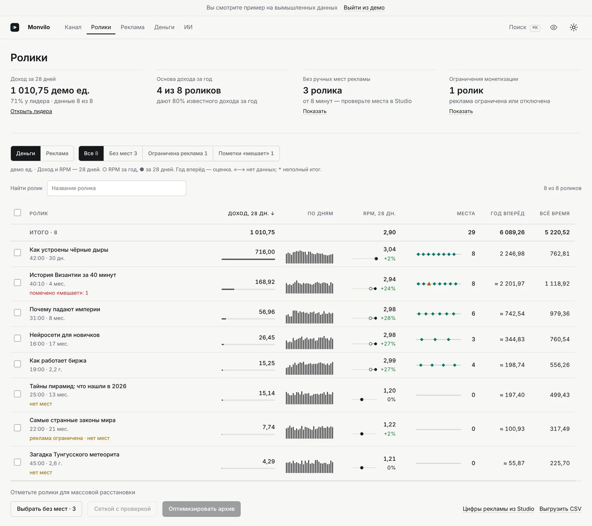Open the Реклама navigation tab
592x526 pixels.
click(132, 27)
